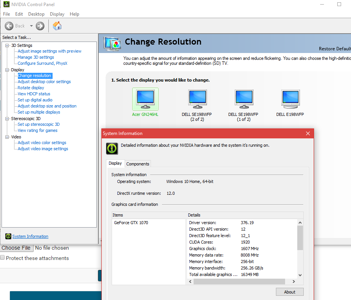Collapse the Stereoscopic 3D tree node
The width and height of the screenshot is (351, 300).
(7, 119)
